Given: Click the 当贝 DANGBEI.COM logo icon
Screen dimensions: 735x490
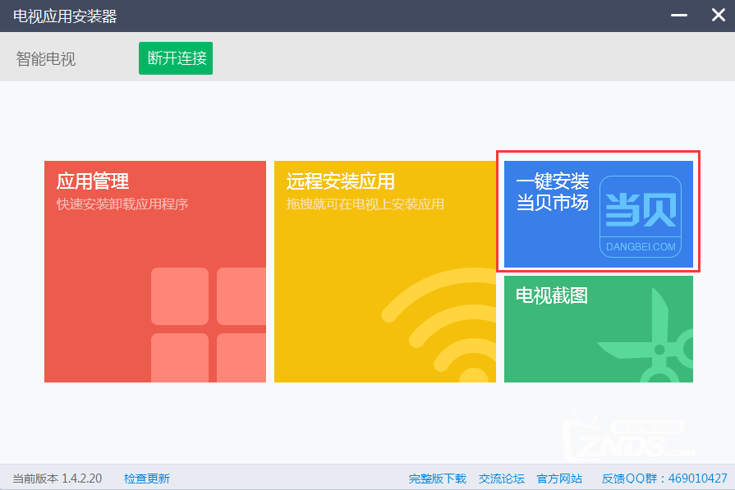Looking at the screenshot, I should coord(641,217).
